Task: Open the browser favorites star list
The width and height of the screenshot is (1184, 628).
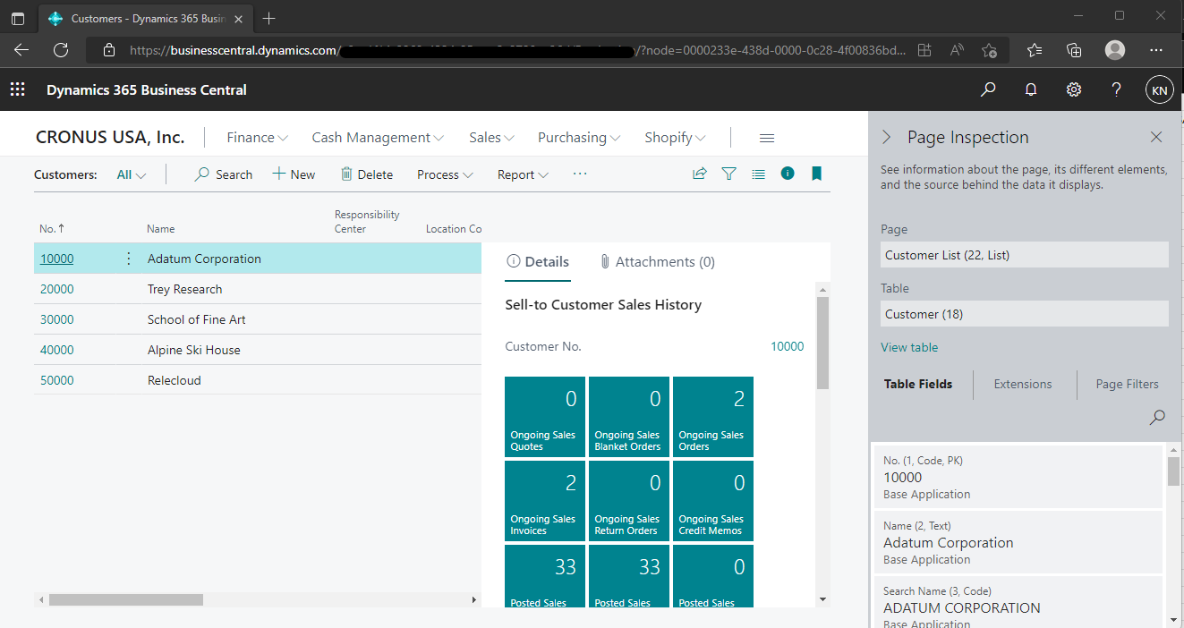Action: pos(1035,50)
